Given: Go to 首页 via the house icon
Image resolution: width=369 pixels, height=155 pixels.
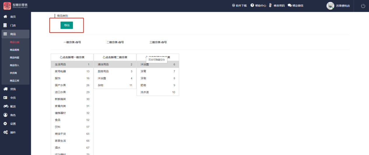Looking at the screenshot, I should click(5, 17).
